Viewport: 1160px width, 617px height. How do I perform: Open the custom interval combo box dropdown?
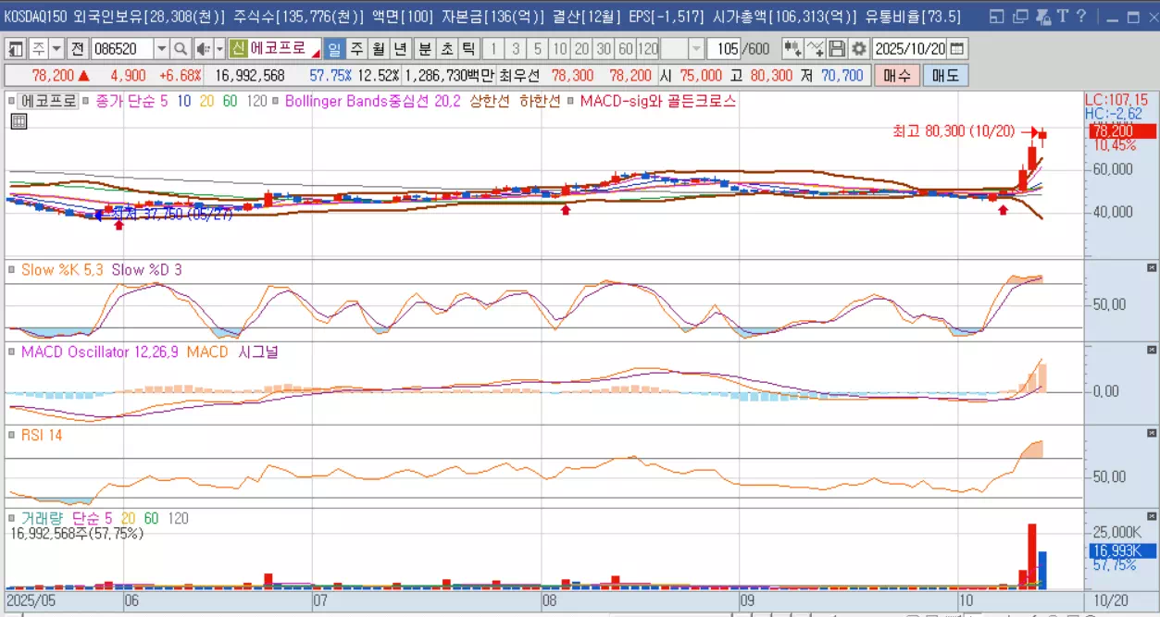tap(695, 49)
